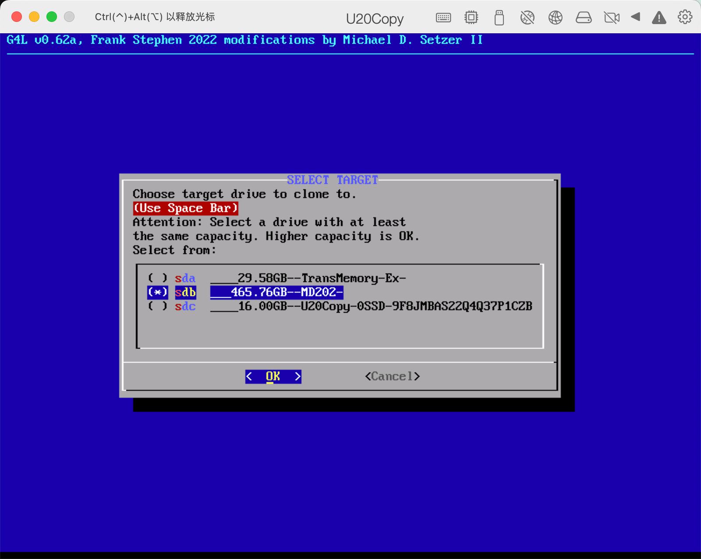Image resolution: width=701 pixels, height=559 pixels.
Task: Select the sda TransMemory drive radio button
Action: click(x=157, y=278)
